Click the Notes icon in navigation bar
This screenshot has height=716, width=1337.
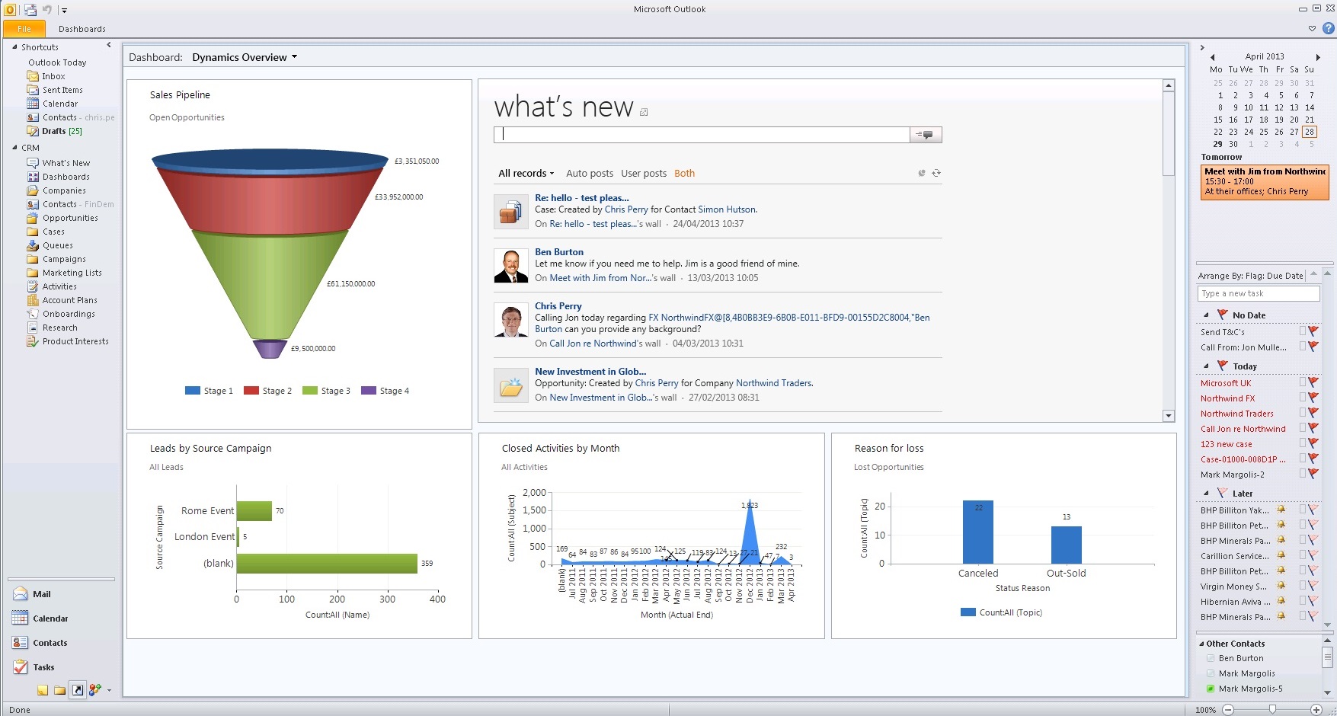(x=43, y=690)
